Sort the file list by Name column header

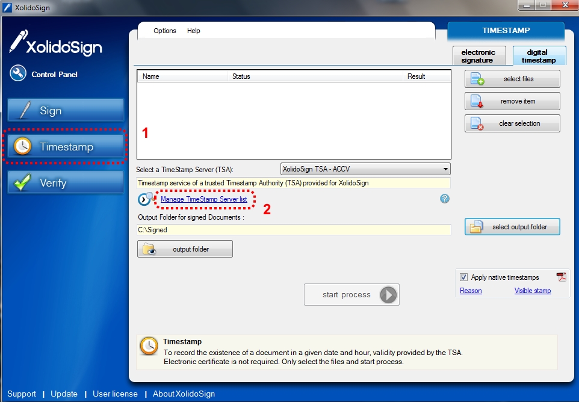click(183, 76)
